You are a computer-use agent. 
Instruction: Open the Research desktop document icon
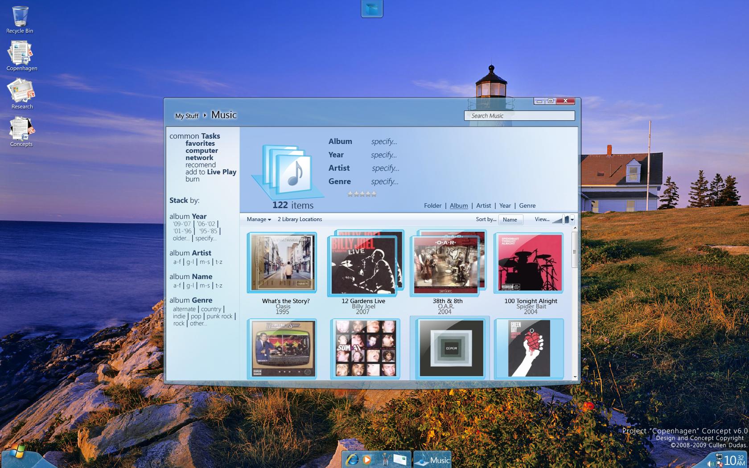tap(21, 94)
